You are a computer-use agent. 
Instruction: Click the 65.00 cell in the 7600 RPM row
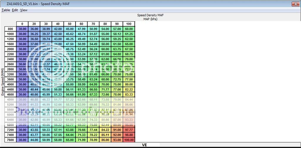pyautogui.click(x=70, y=140)
